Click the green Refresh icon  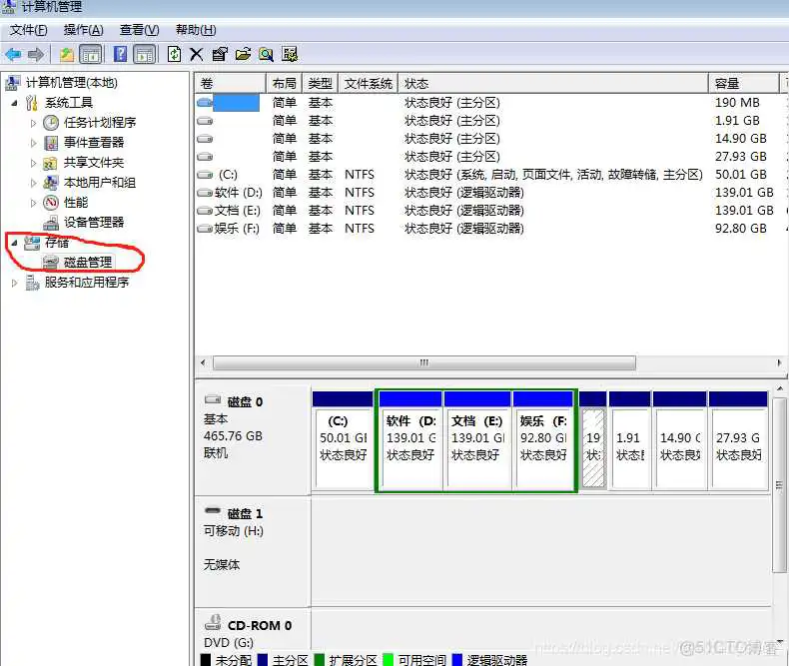coord(174,54)
